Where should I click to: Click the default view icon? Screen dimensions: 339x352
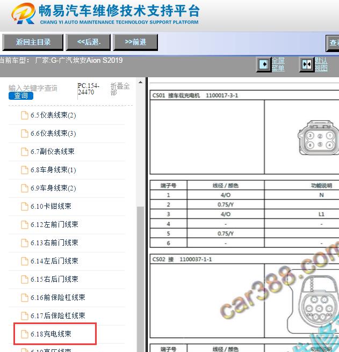[306, 64]
